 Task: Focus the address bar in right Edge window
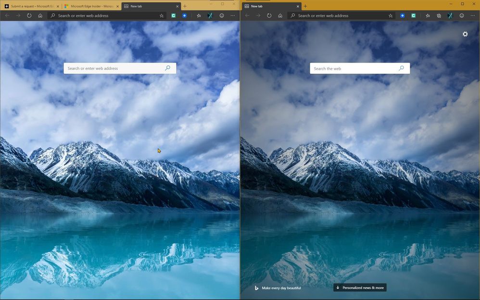point(341,15)
